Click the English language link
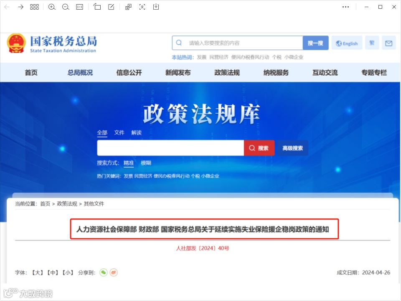The width and height of the screenshot is (401, 301). point(347,43)
